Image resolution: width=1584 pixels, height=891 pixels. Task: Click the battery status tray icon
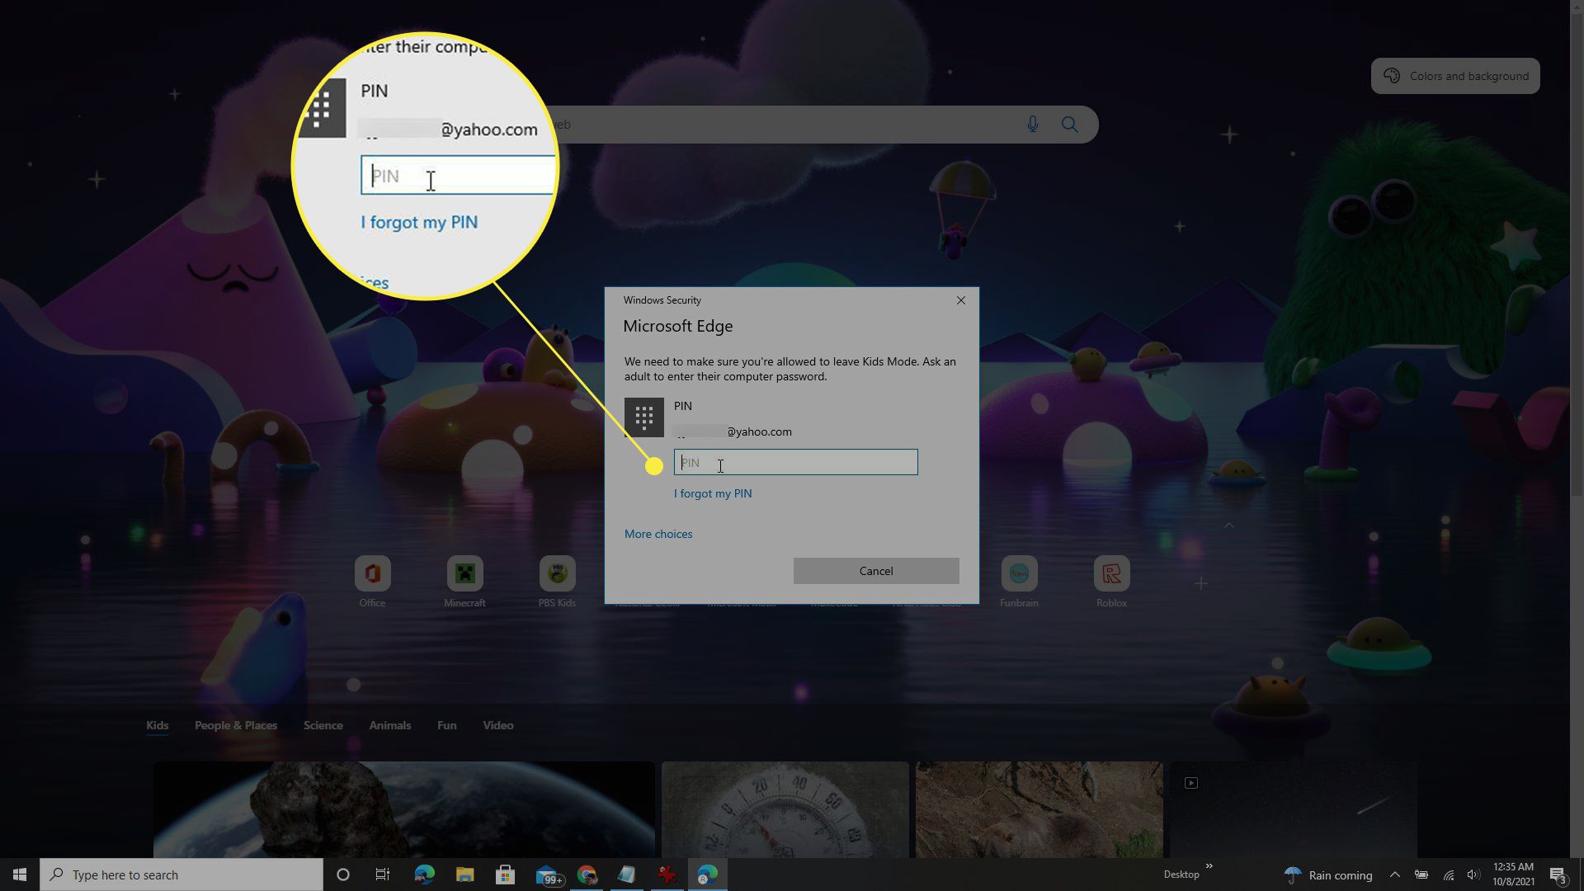tap(1421, 874)
